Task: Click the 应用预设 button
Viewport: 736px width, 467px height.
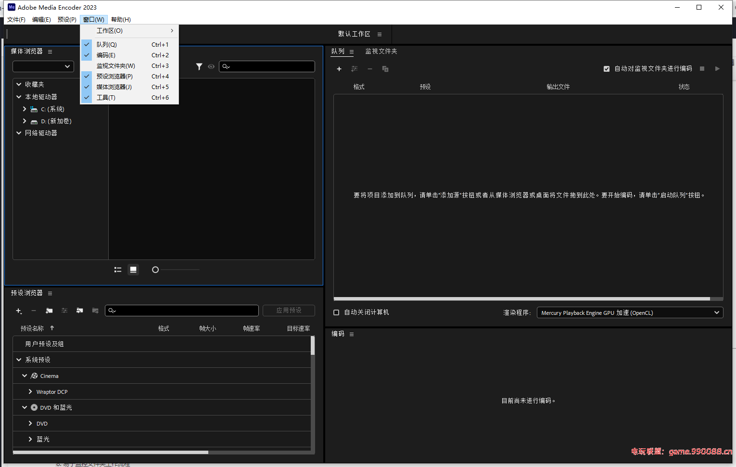Action: tap(289, 311)
